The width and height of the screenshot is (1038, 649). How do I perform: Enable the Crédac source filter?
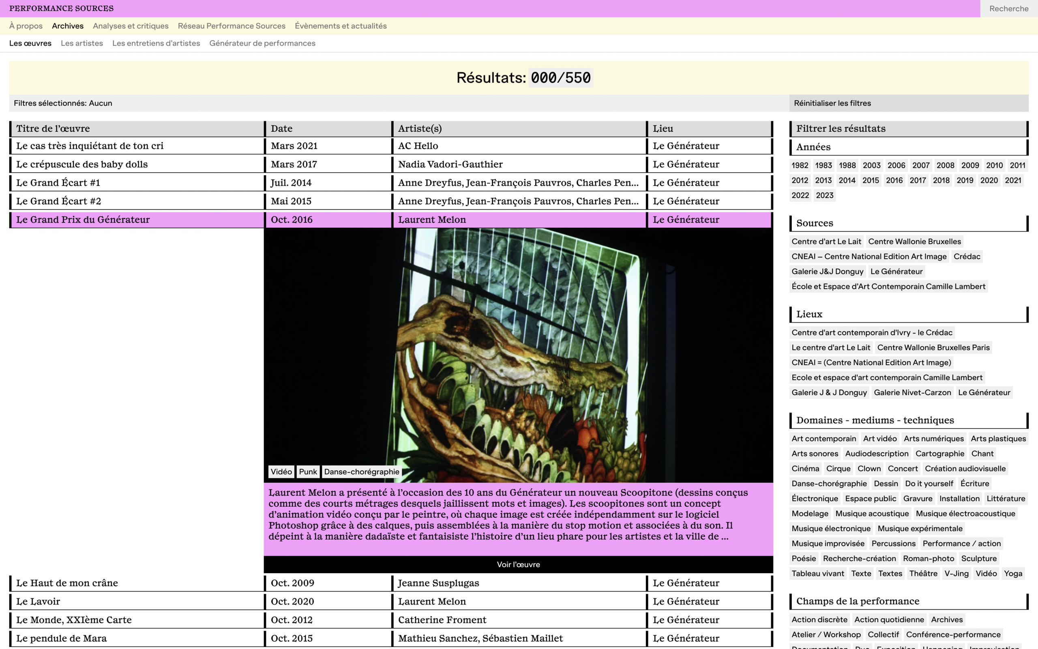click(966, 256)
